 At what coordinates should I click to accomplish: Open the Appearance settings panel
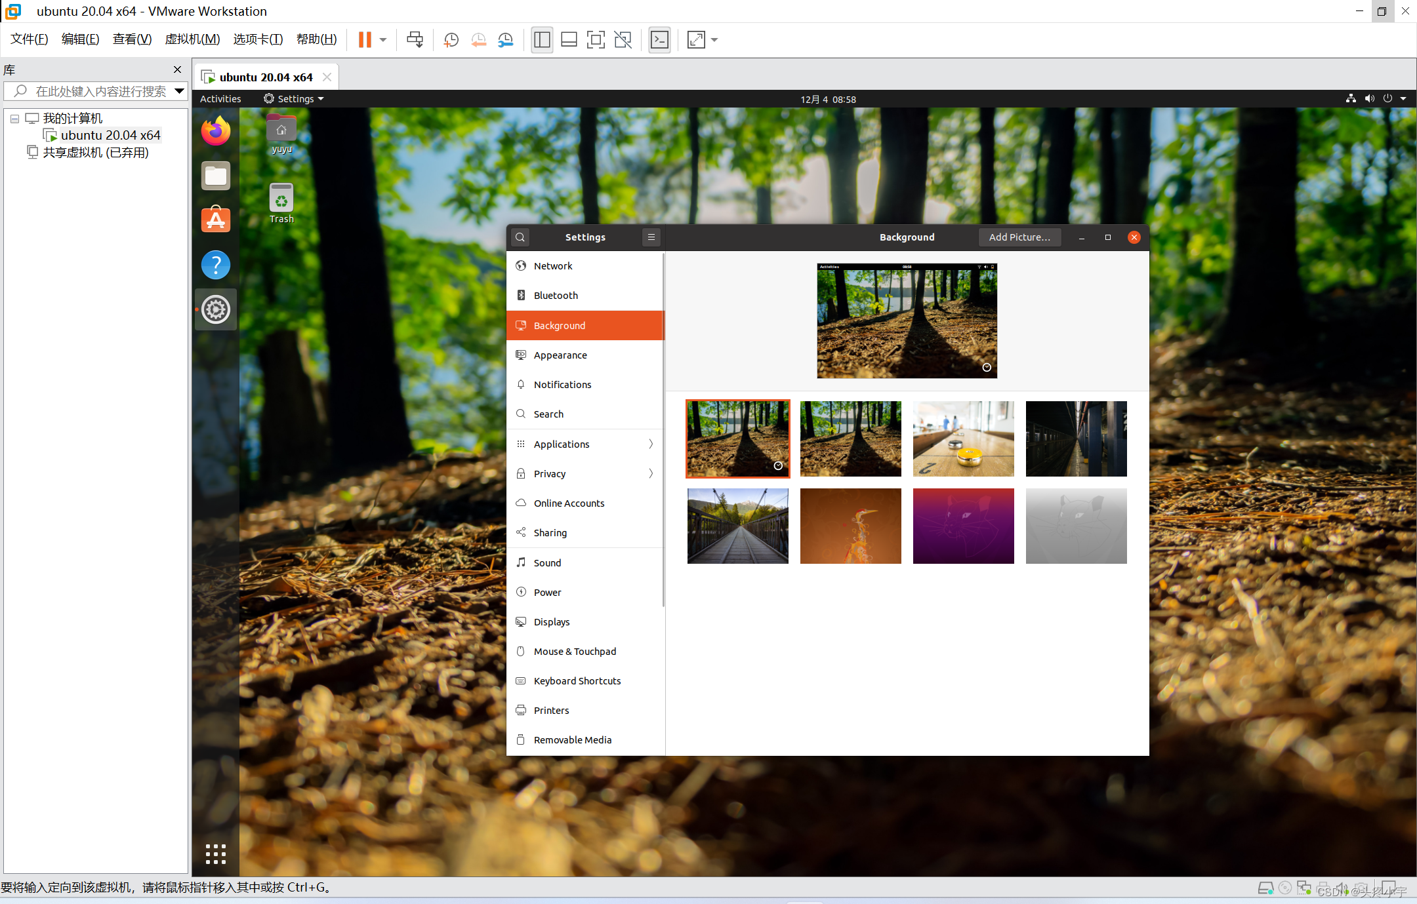(560, 354)
